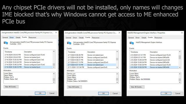
Task: Open the General tab in the middle dialog
Action: (x=68, y=38)
